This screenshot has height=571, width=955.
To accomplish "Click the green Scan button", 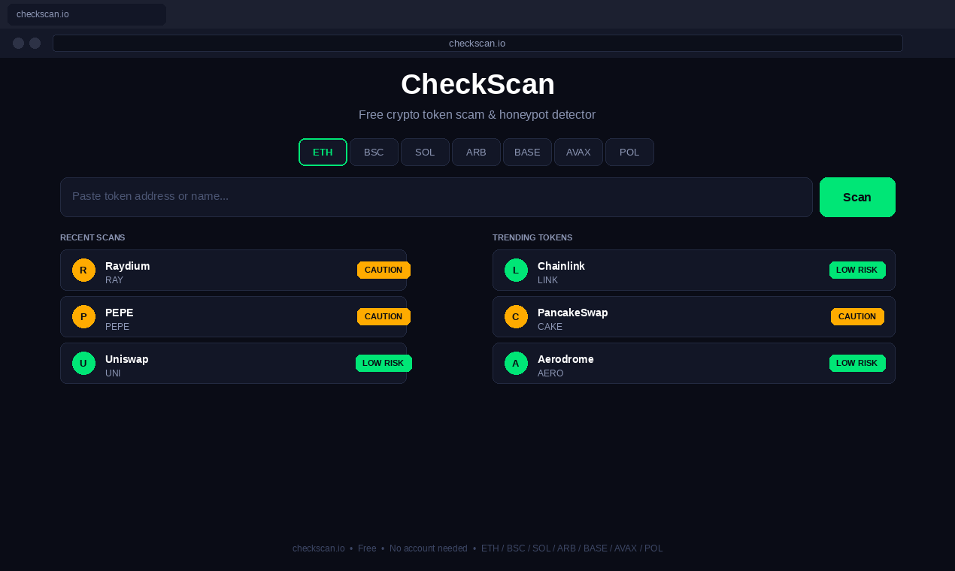I will click(857, 197).
